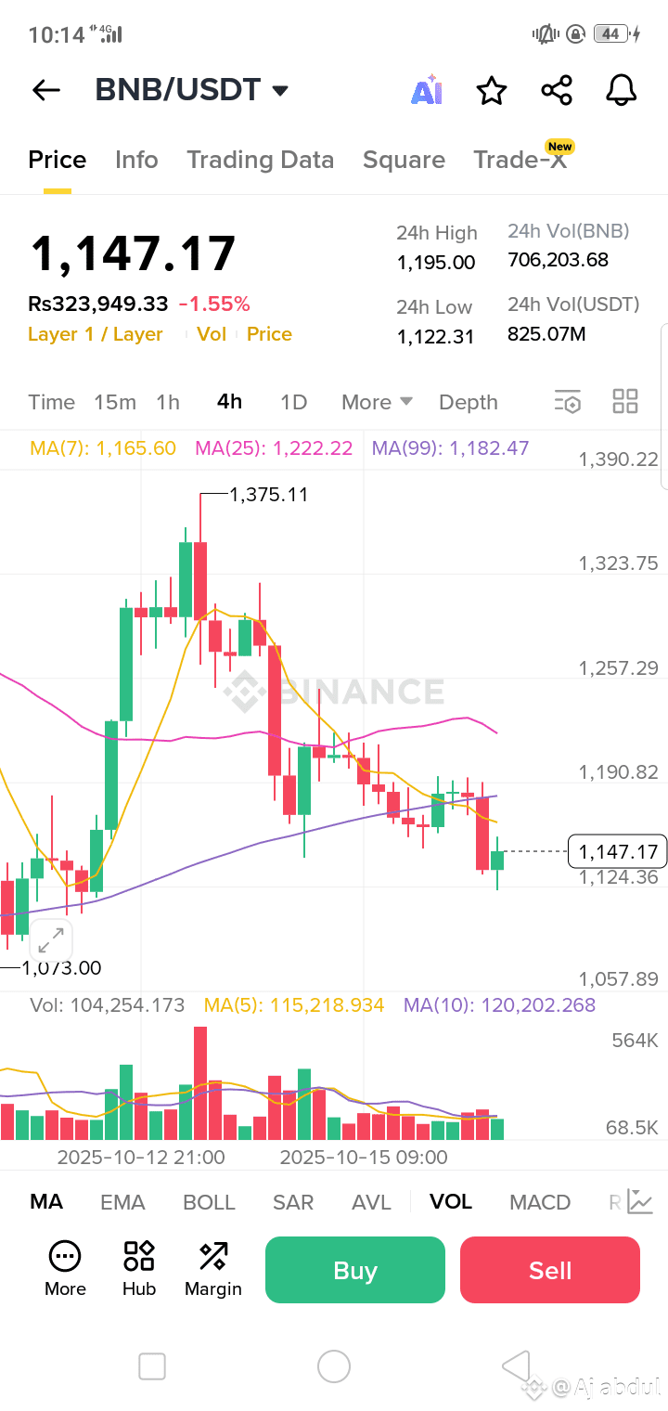Tap the 2025-10-15 09:00 time label
The image size is (668, 1411).
[364, 1158]
